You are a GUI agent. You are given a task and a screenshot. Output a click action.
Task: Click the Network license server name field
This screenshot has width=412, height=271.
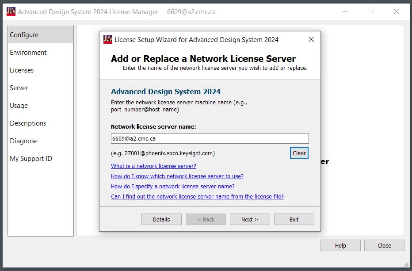[210, 138]
